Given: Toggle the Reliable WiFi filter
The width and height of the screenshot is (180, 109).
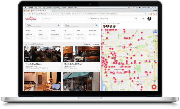Looking at the screenshot, I should (x=93, y=31).
